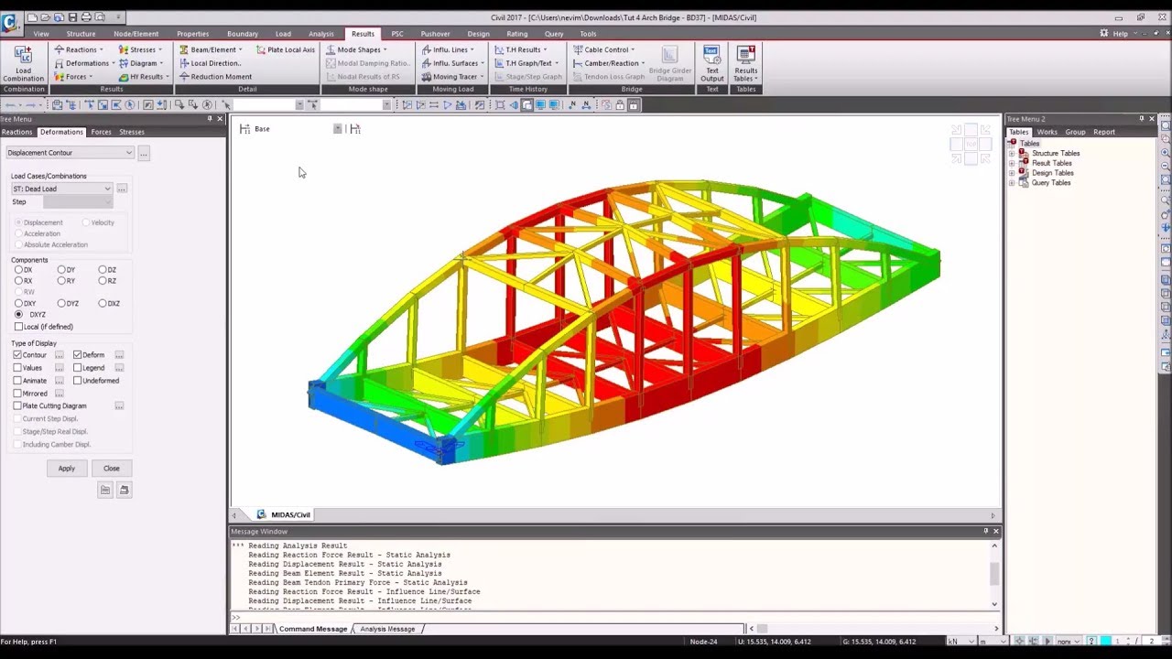Image resolution: width=1172 pixels, height=659 pixels.
Task: Open Influ. Lines menu
Action: click(449, 49)
